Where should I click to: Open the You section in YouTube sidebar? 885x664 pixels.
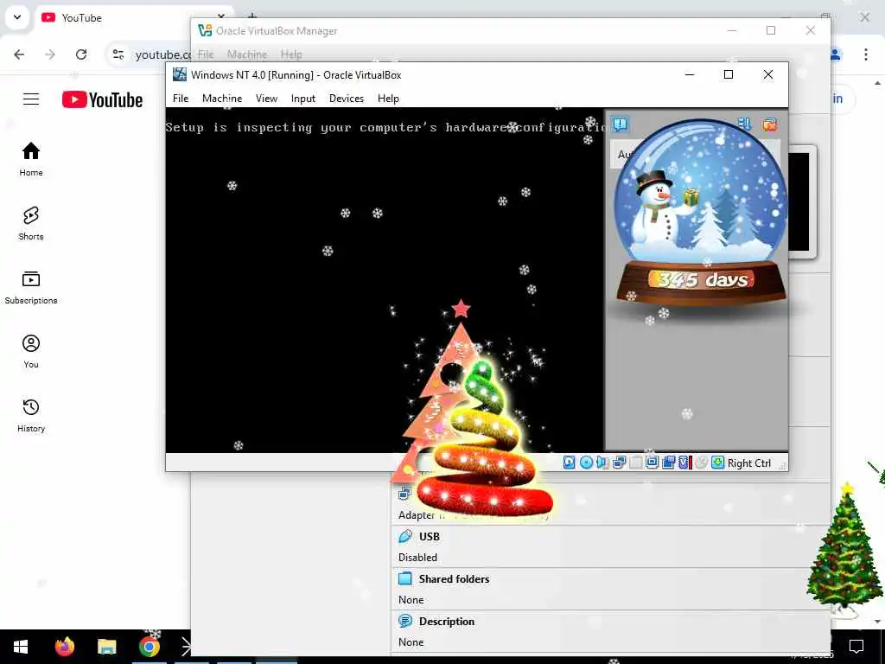pyautogui.click(x=31, y=351)
